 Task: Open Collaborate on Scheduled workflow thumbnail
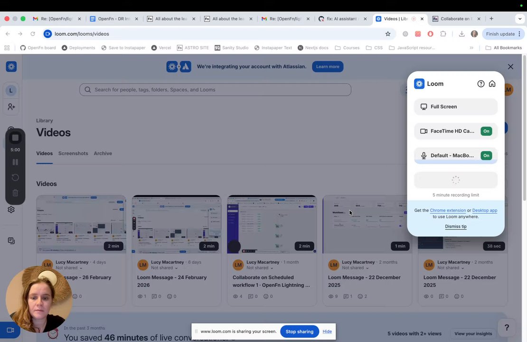pyautogui.click(x=272, y=224)
